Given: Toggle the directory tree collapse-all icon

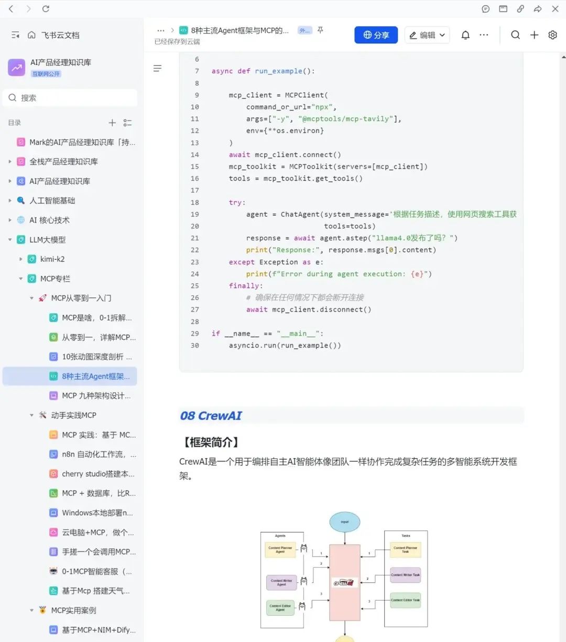Looking at the screenshot, I should (x=127, y=123).
